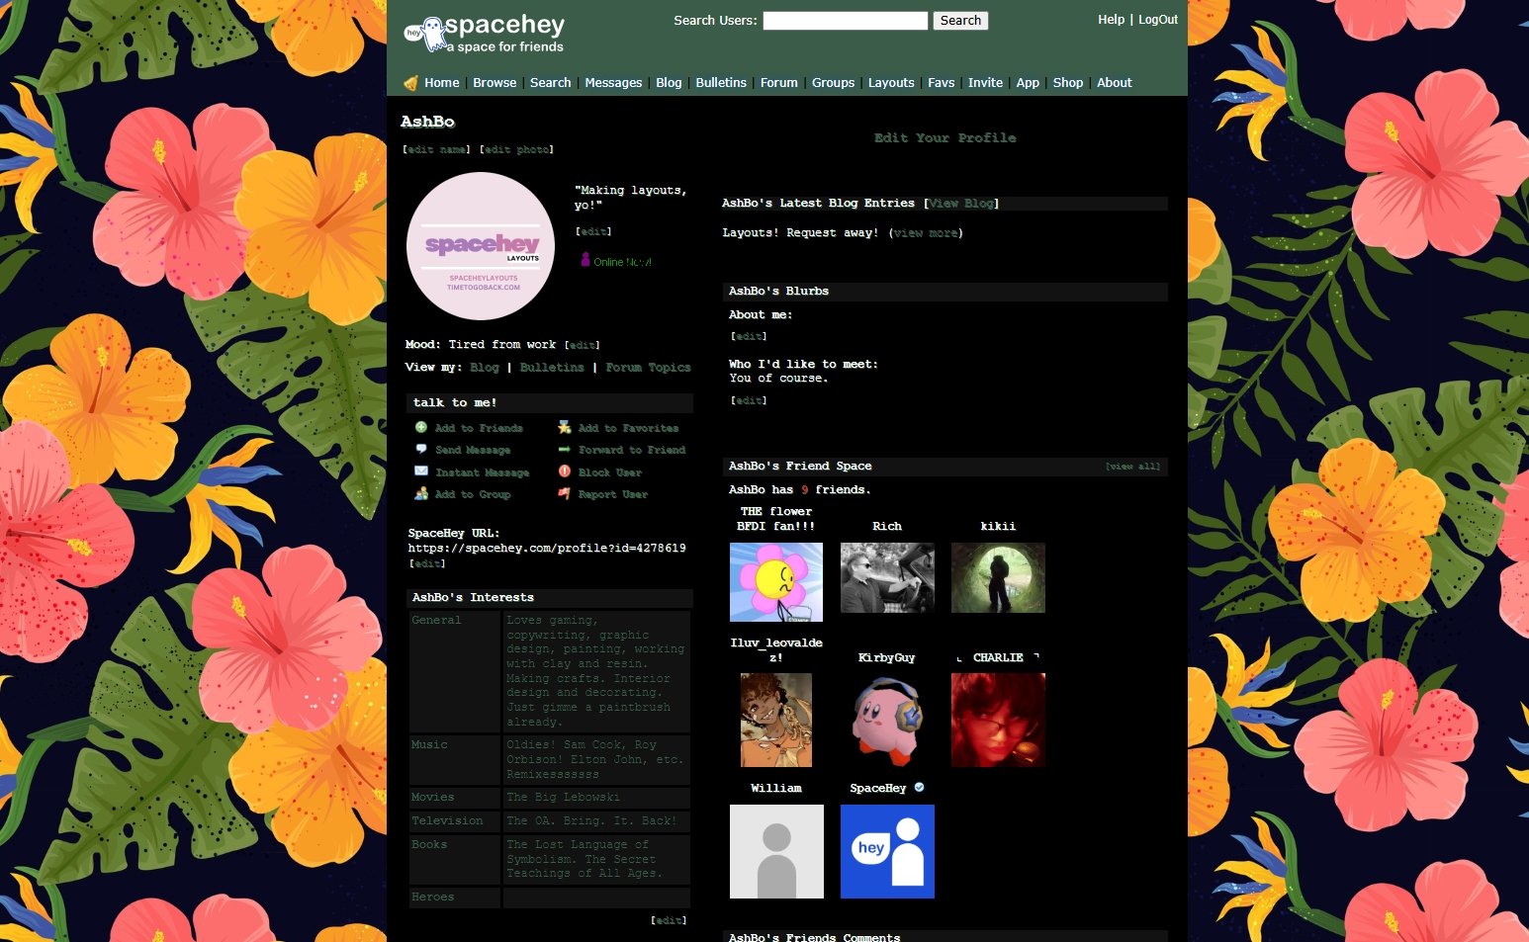This screenshot has width=1529, height=942.
Task: Click the Add to Group icon
Action: 421,493
